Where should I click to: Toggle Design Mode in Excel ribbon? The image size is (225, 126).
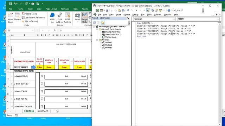[x=84, y=18]
